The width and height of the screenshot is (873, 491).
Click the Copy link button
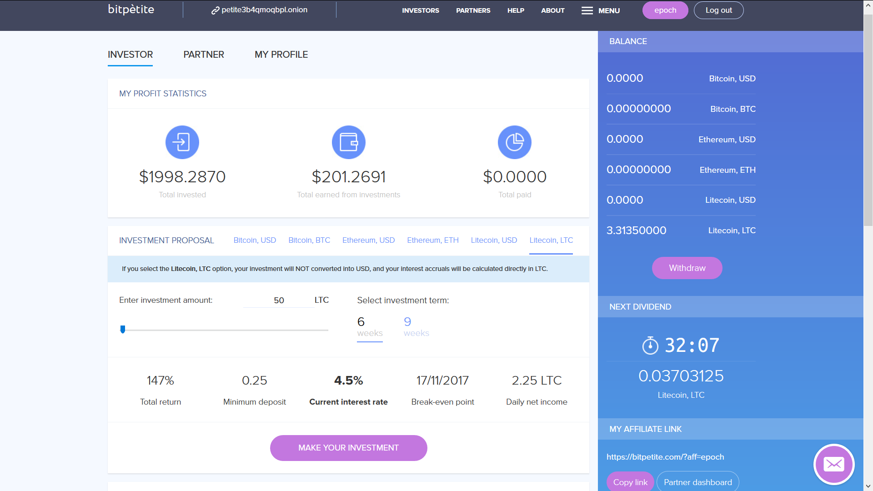pyautogui.click(x=630, y=482)
